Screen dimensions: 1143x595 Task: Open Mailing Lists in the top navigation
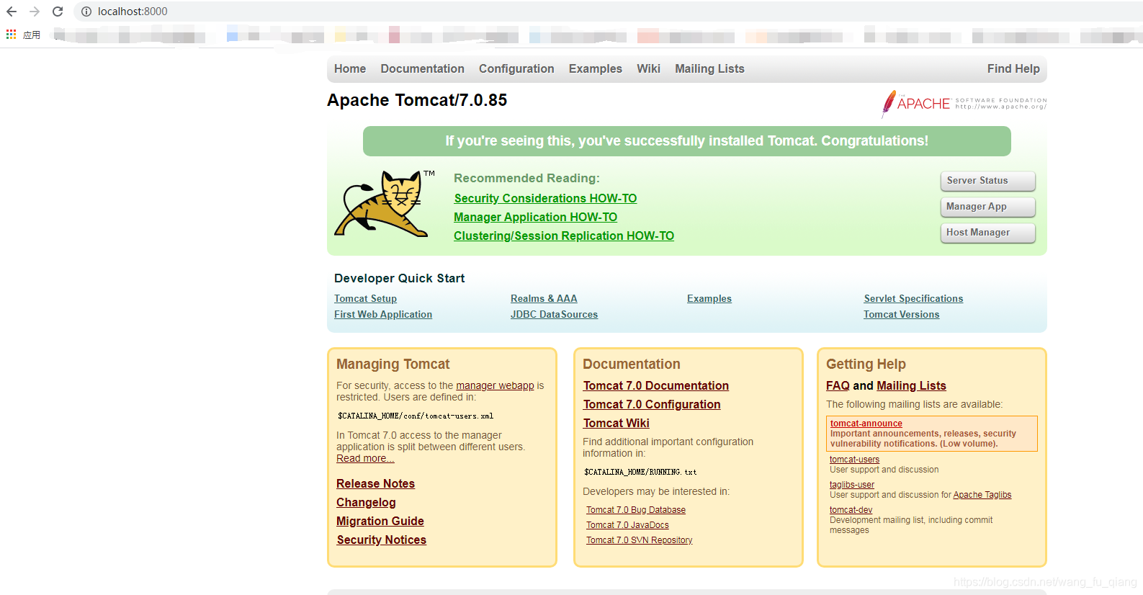point(709,69)
